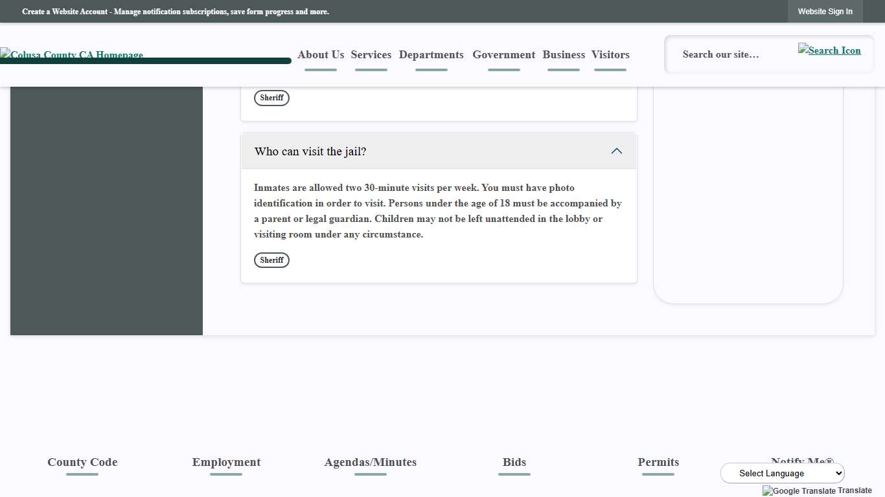Click the Bids footer link
The width and height of the screenshot is (885, 497).
(x=514, y=462)
